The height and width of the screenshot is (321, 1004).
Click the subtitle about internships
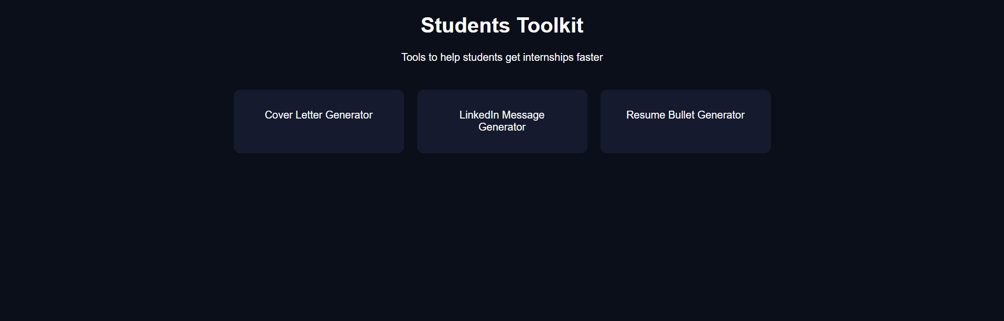coord(501,57)
